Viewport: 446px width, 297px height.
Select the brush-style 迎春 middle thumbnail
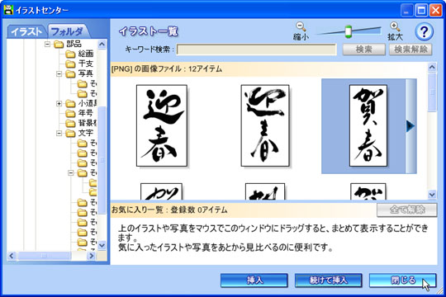[x=265, y=125]
